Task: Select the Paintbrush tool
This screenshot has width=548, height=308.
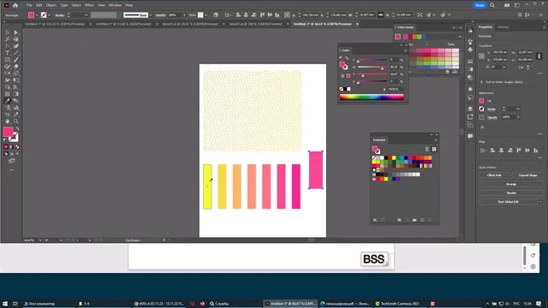Action: pos(16,60)
